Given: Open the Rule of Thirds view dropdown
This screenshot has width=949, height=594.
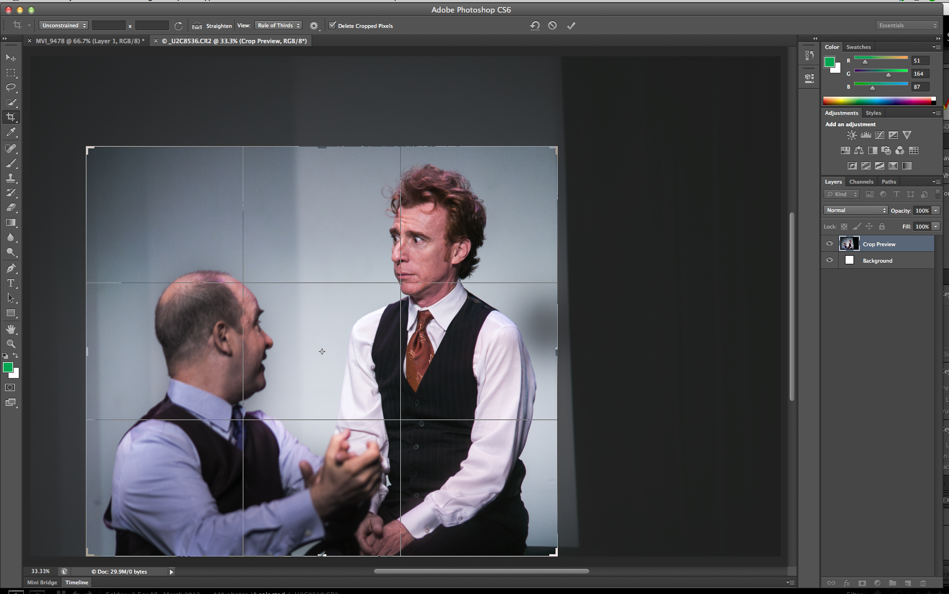Looking at the screenshot, I should tap(278, 26).
